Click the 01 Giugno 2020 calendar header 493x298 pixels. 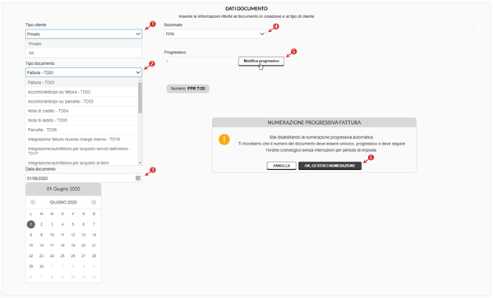[63, 189]
